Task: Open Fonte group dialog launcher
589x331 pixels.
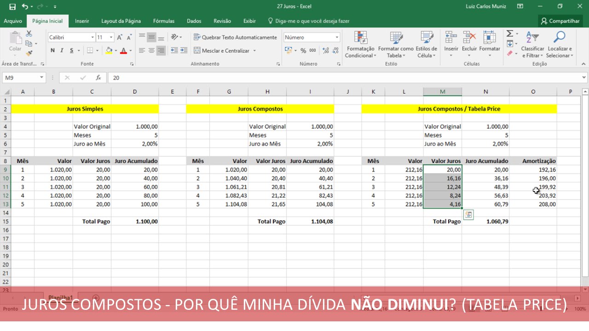Action: tap(132, 64)
